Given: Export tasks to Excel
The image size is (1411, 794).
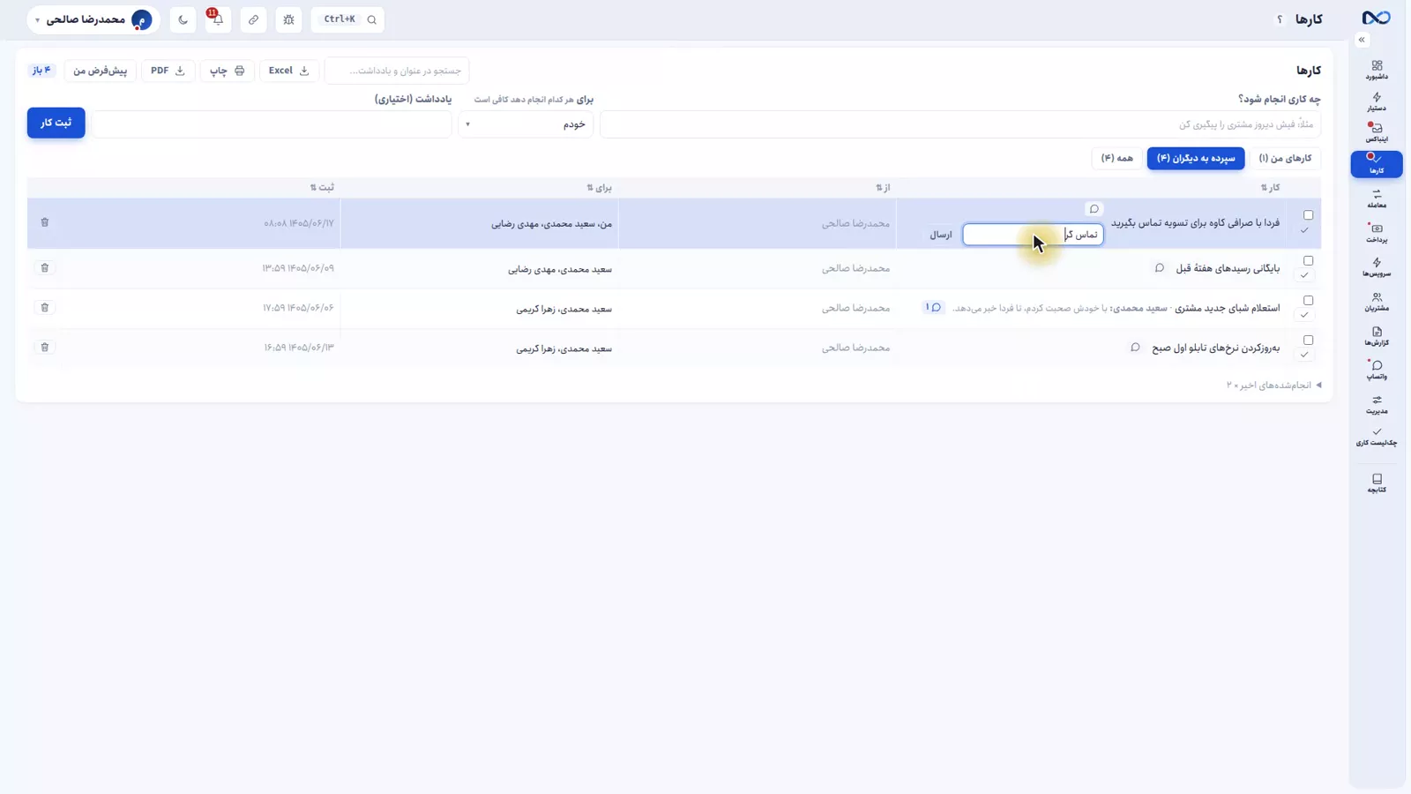Looking at the screenshot, I should 289,71.
